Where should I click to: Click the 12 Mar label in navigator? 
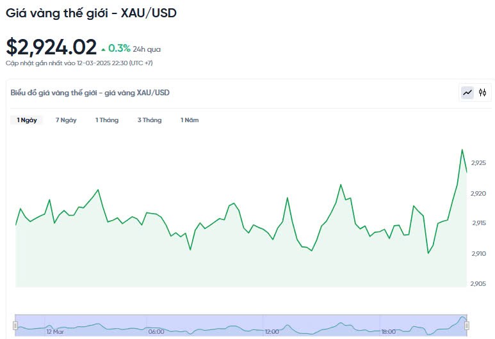point(55,332)
